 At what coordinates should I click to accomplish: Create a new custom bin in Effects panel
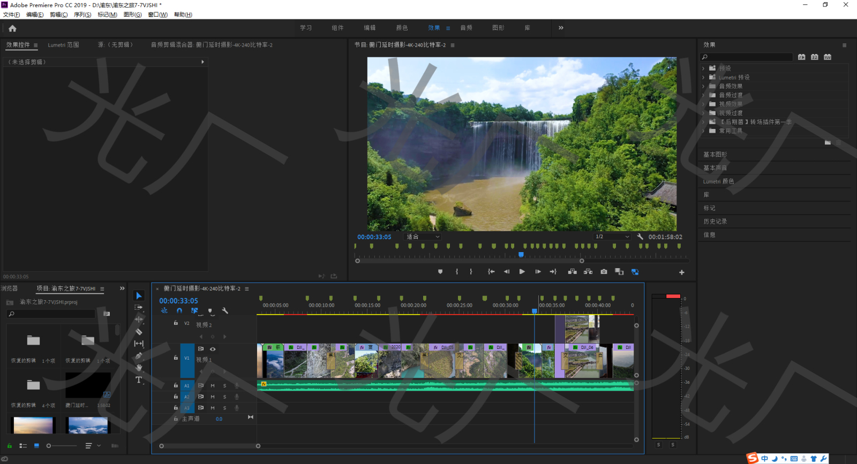coord(828,142)
